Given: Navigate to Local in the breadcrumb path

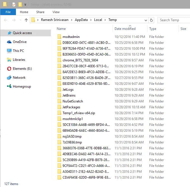Looking at the screenshot, I should 98,20.
